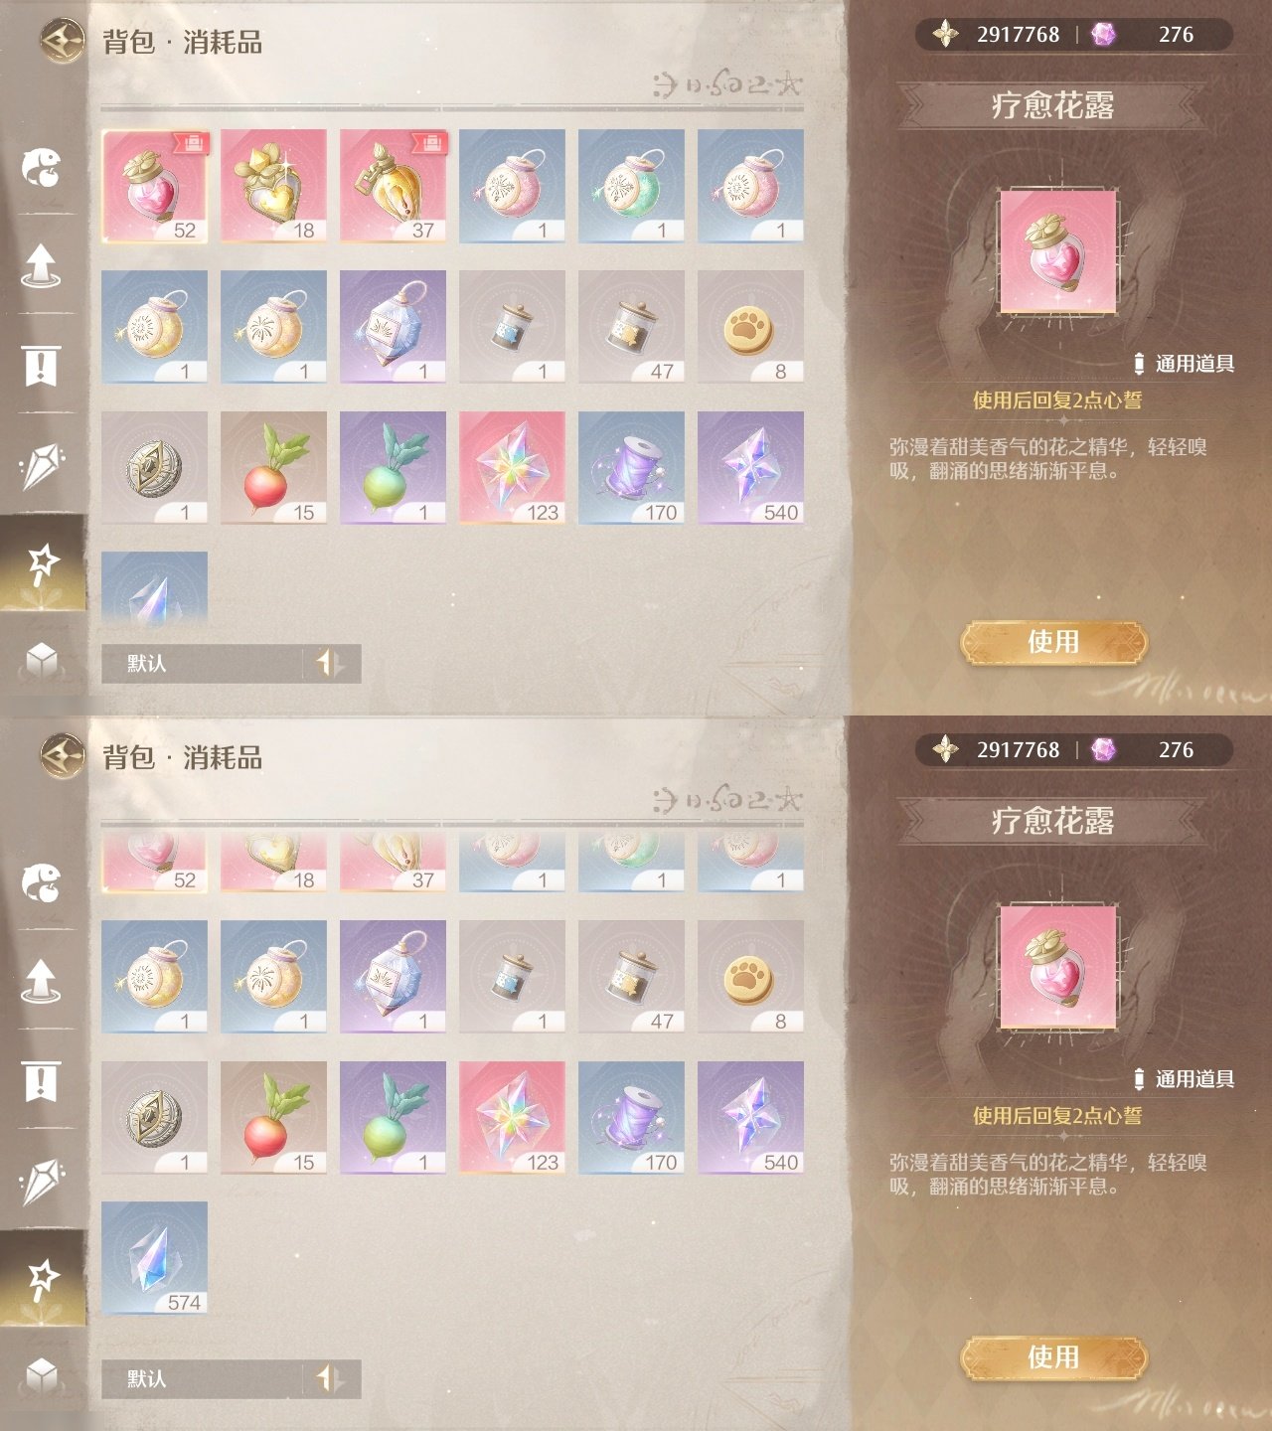Select the exclamation banner category in top sidebar
This screenshot has height=1431, width=1272.
[x=42, y=365]
